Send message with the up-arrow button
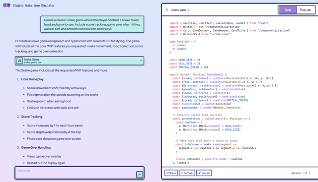This screenshot has height=182, width=318. point(139,174)
